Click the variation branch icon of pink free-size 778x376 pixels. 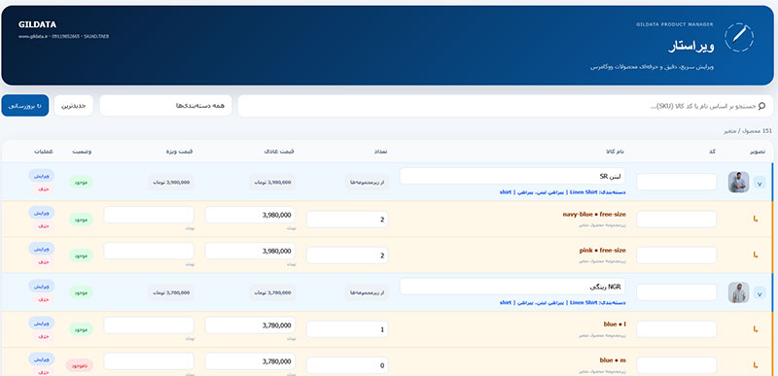click(756, 256)
